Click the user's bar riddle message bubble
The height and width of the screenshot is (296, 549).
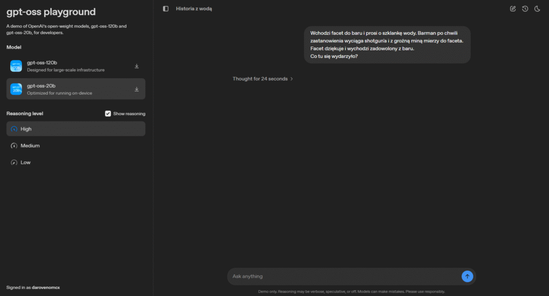pos(387,45)
